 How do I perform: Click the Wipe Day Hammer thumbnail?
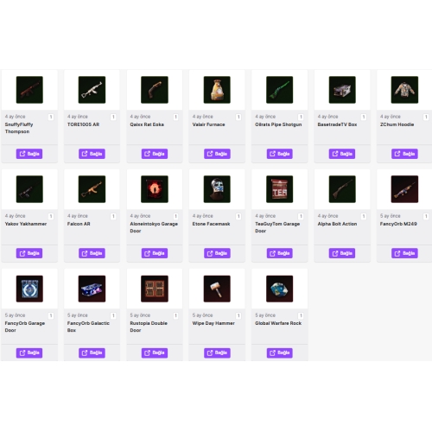[217, 289]
